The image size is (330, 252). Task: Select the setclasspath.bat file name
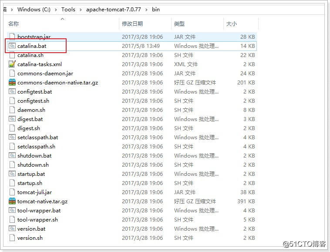38,138
